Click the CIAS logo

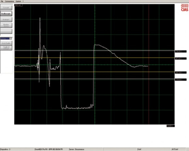tap(185, 8)
